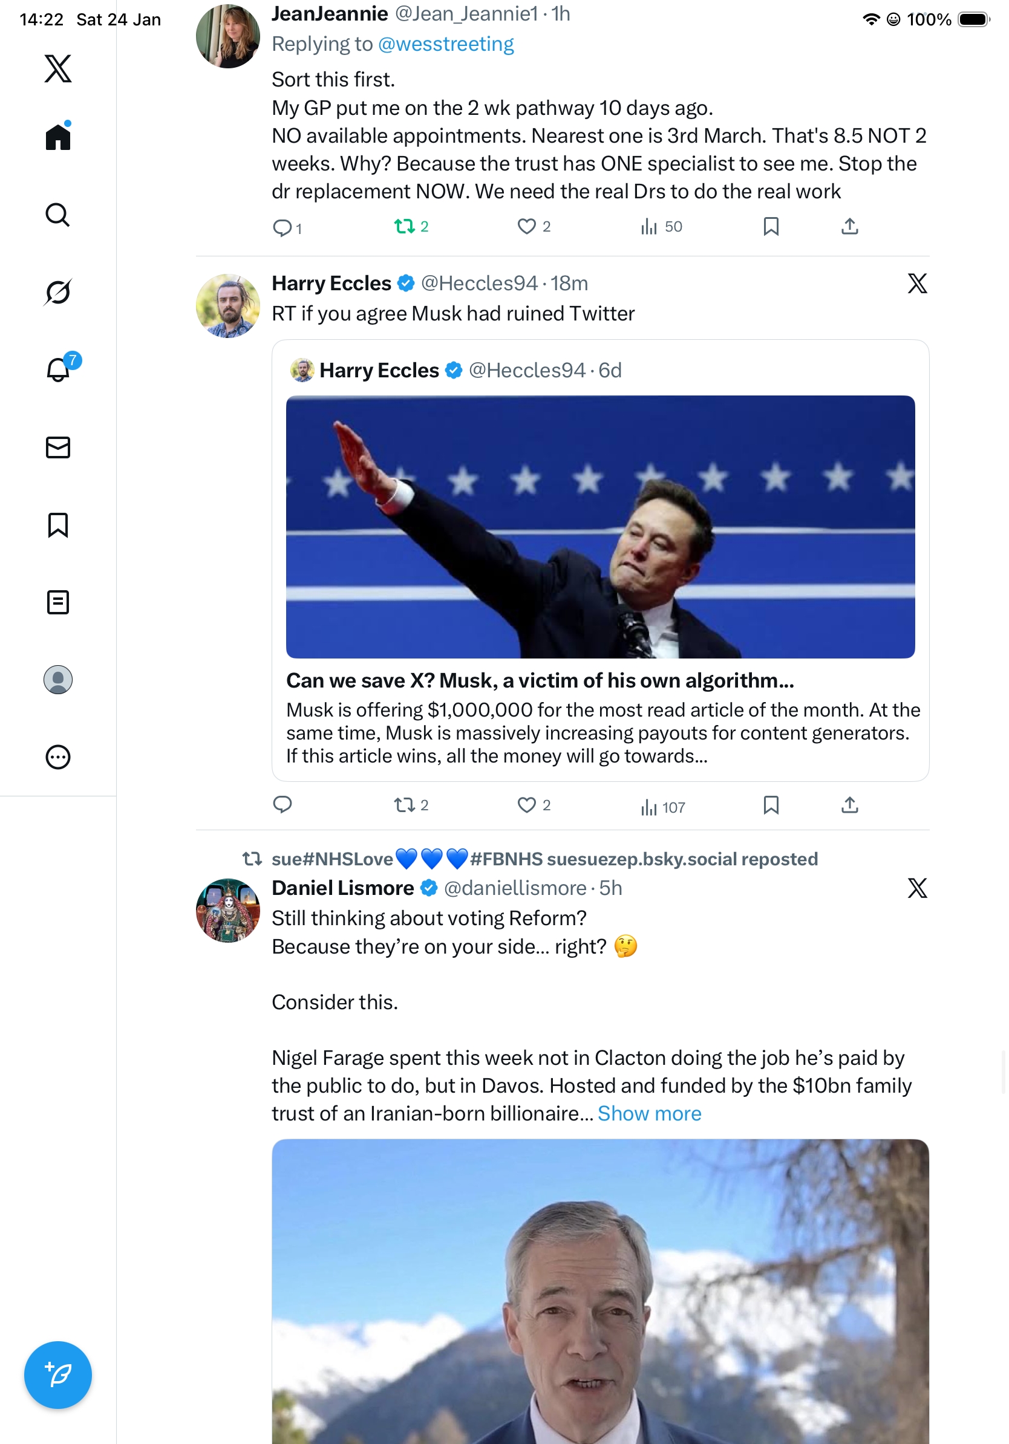
Task: Expand Daniel Lismore's post with Show more
Action: 649,1113
